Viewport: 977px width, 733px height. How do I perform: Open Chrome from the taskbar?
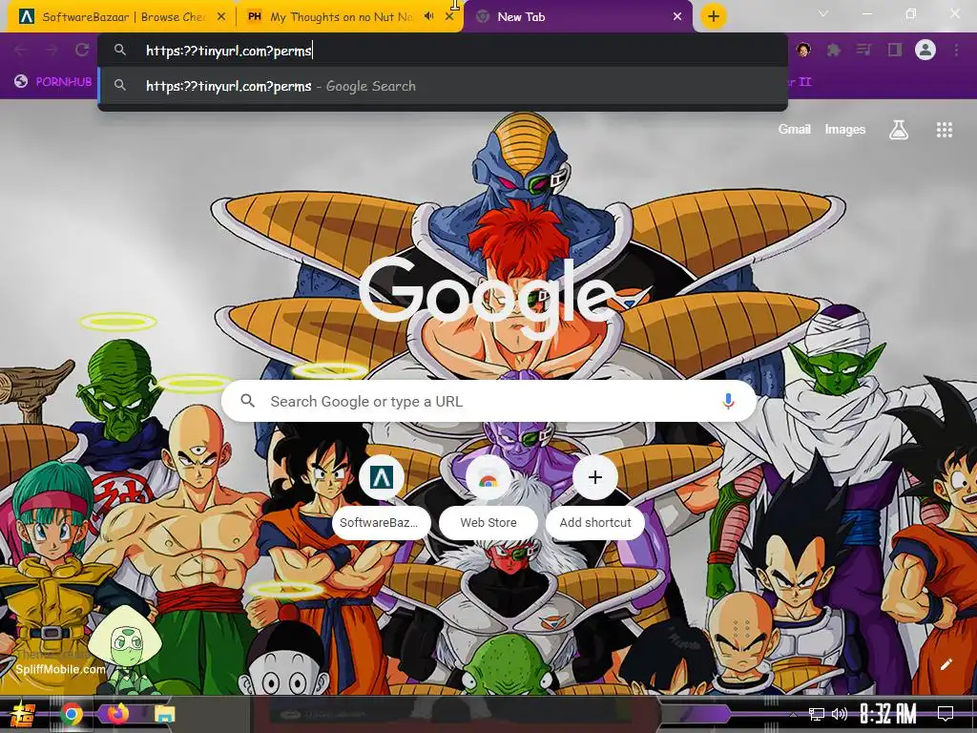[x=71, y=714]
